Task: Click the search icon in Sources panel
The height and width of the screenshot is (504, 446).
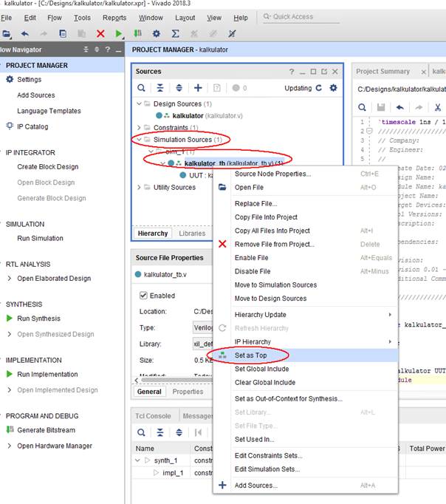Action: click(x=141, y=88)
